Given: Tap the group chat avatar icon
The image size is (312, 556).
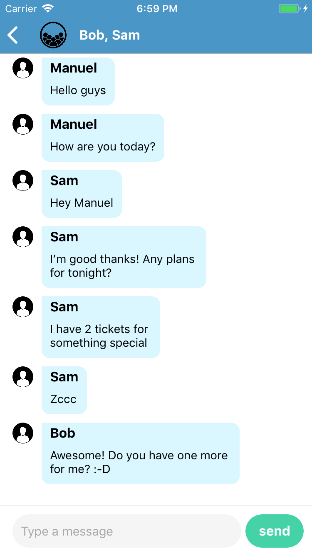Looking at the screenshot, I should (x=53, y=35).
